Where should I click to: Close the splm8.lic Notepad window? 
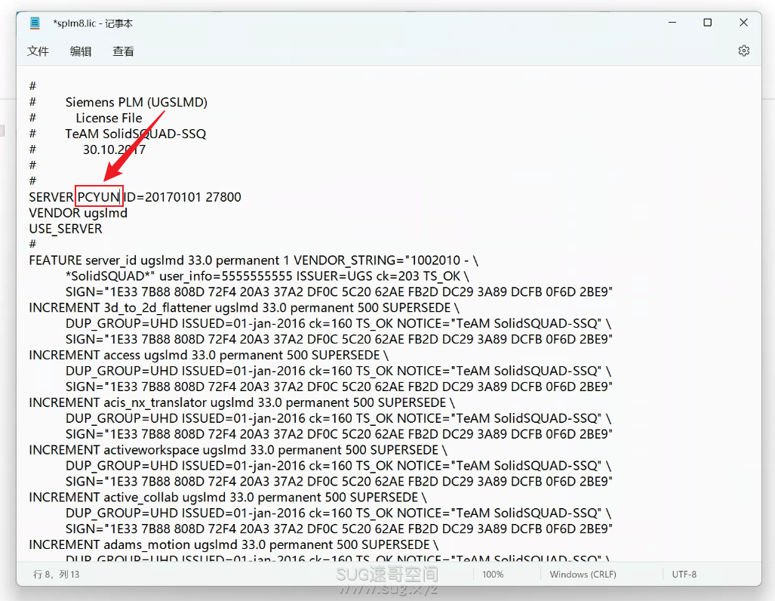743,23
